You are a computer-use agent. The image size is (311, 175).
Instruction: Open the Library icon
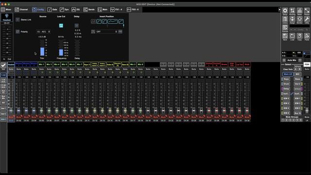(x=285, y=19)
